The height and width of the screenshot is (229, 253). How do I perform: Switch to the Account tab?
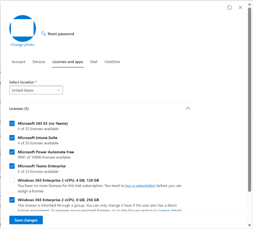(18, 62)
